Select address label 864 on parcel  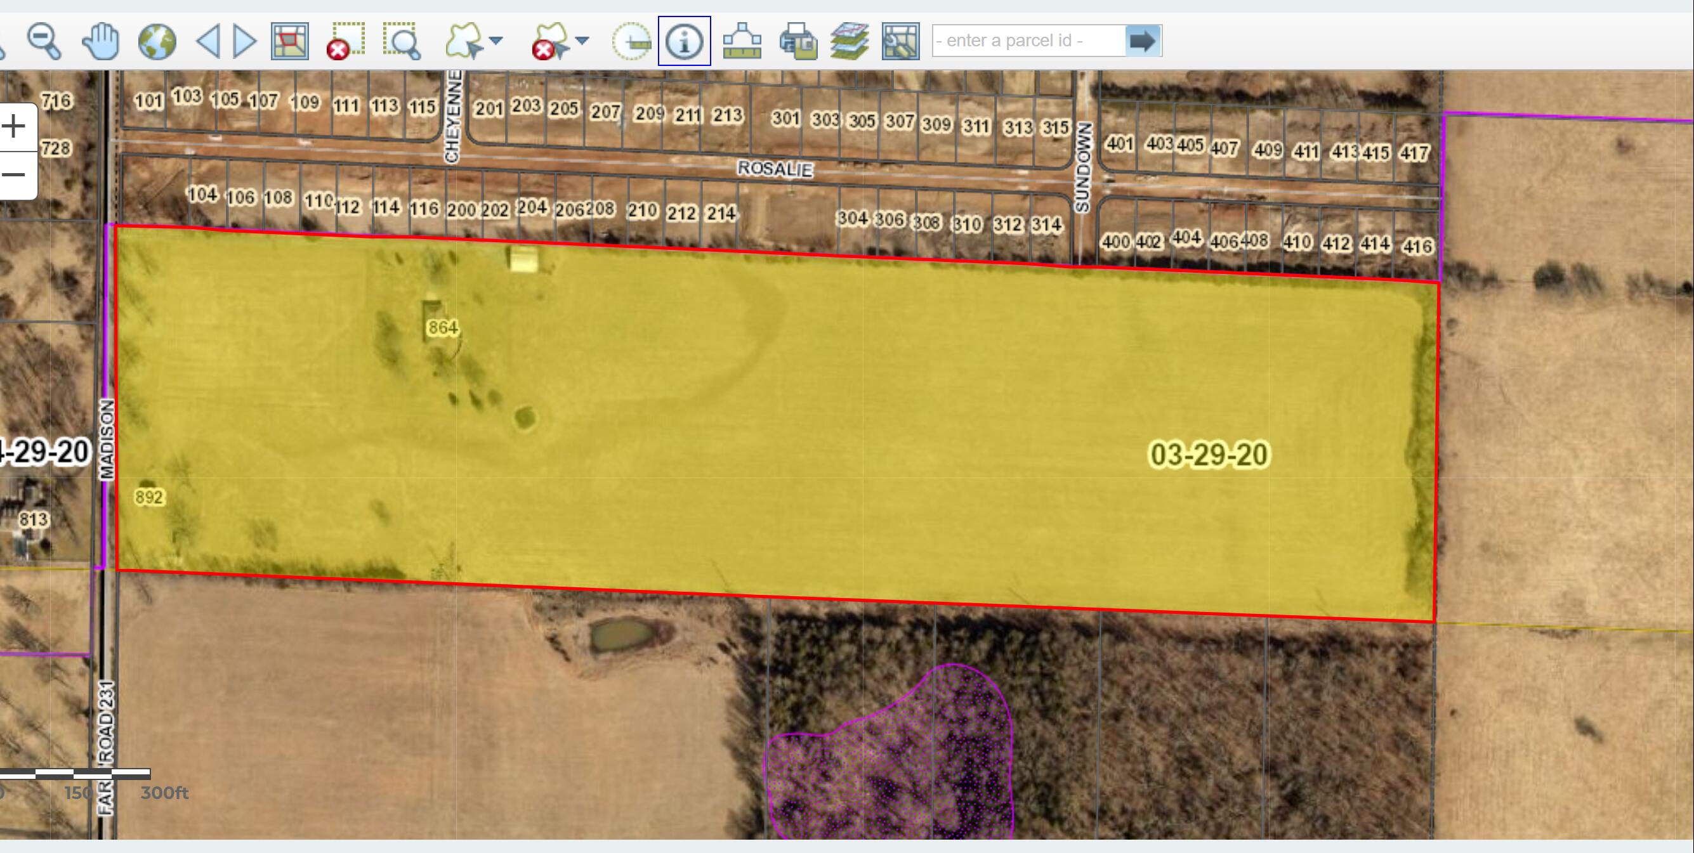click(x=443, y=327)
